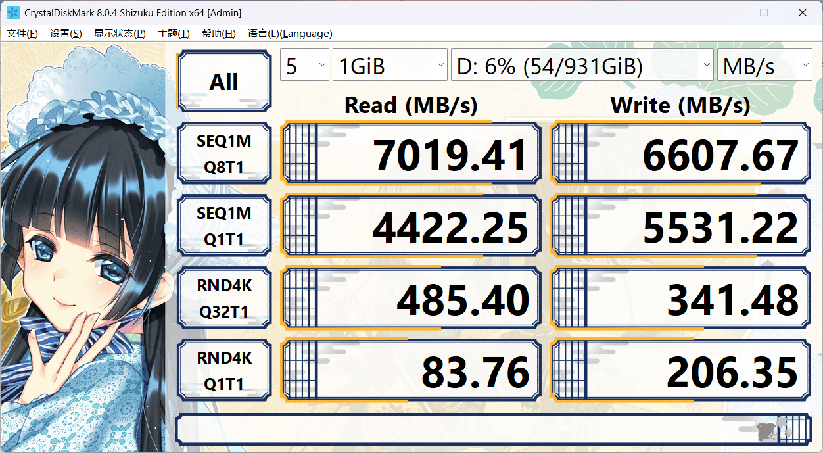
Task: Click the Read (MB/s) column header
Action: click(x=411, y=105)
